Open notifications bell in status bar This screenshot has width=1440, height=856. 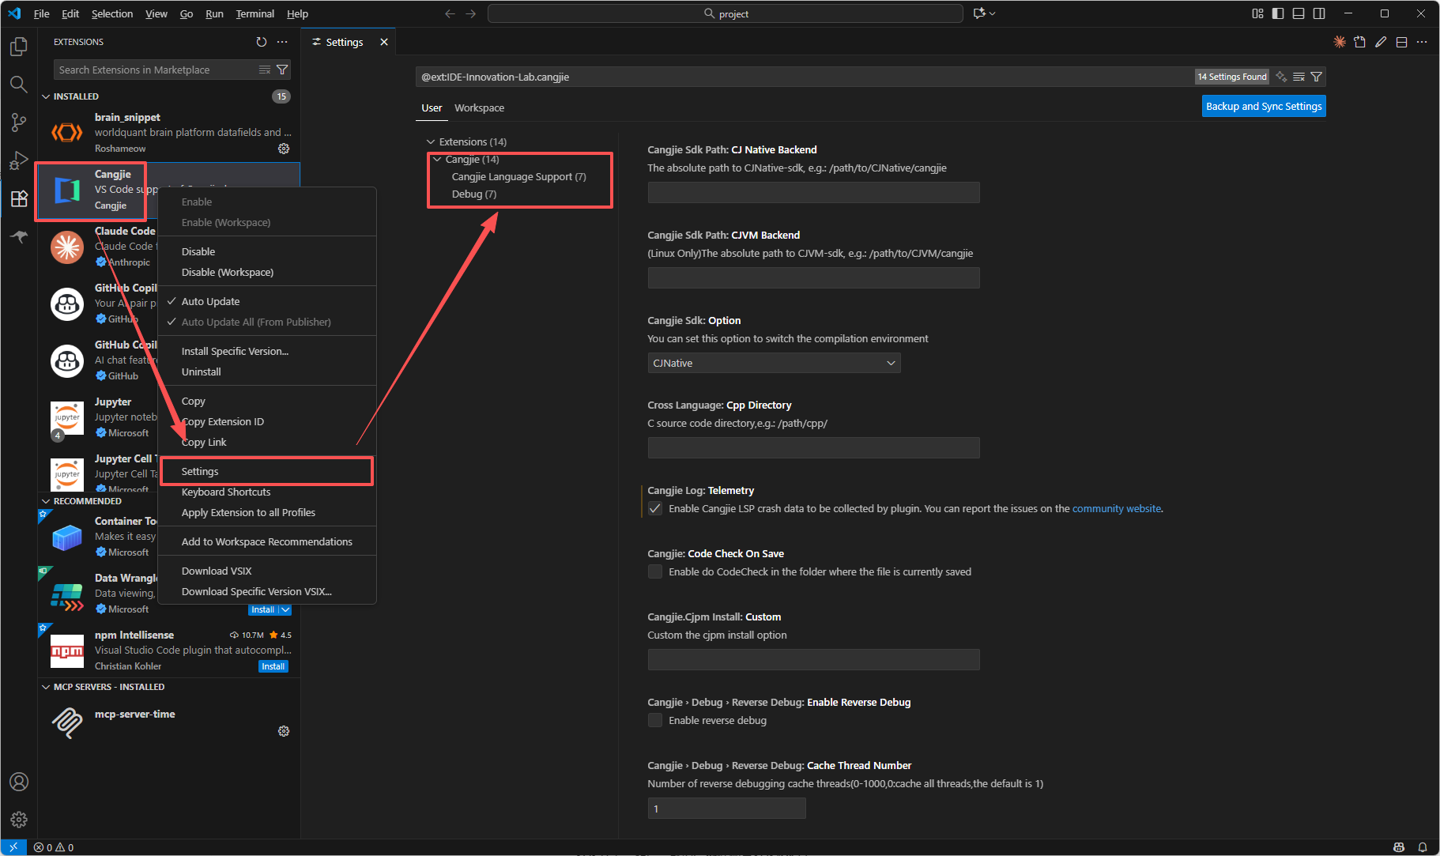[1422, 847]
